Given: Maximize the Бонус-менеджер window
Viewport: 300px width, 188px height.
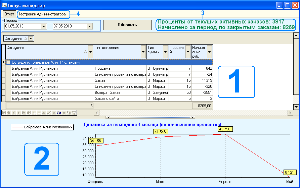Looking at the screenshot, I should click(x=287, y=5).
